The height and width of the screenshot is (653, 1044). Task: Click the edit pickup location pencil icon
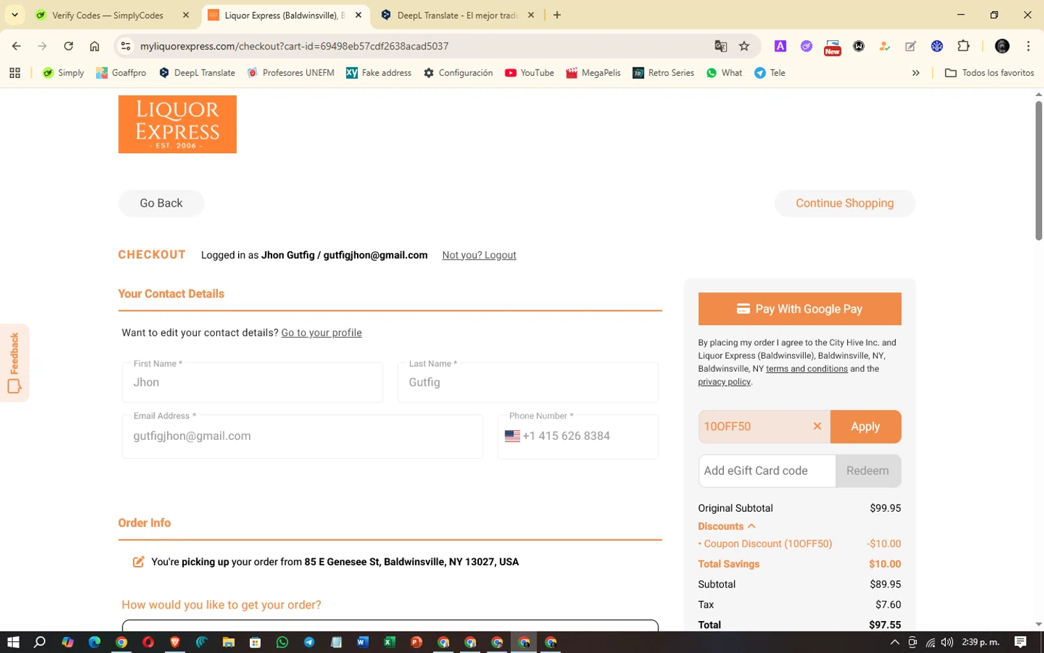pyautogui.click(x=139, y=562)
